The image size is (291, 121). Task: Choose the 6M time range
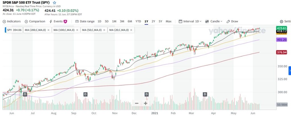[x=130, y=21]
